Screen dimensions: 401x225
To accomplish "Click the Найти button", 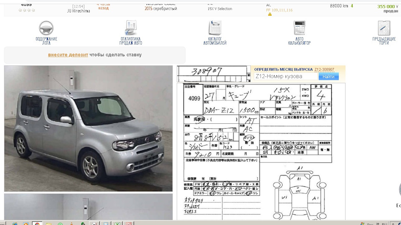I will click(x=329, y=77).
